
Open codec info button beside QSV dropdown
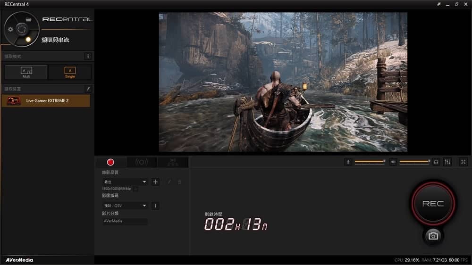155,206
